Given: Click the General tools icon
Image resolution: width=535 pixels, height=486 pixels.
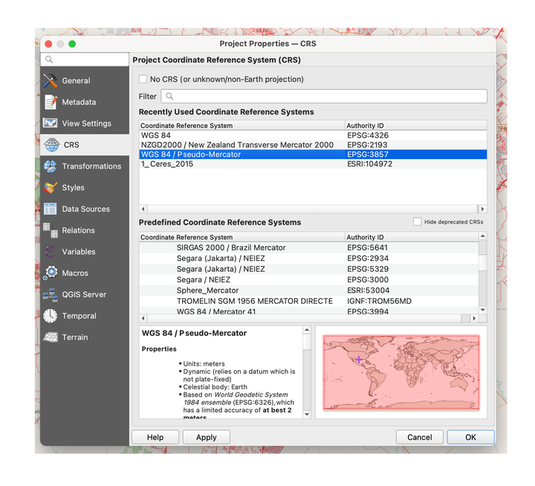Looking at the screenshot, I should (51, 80).
